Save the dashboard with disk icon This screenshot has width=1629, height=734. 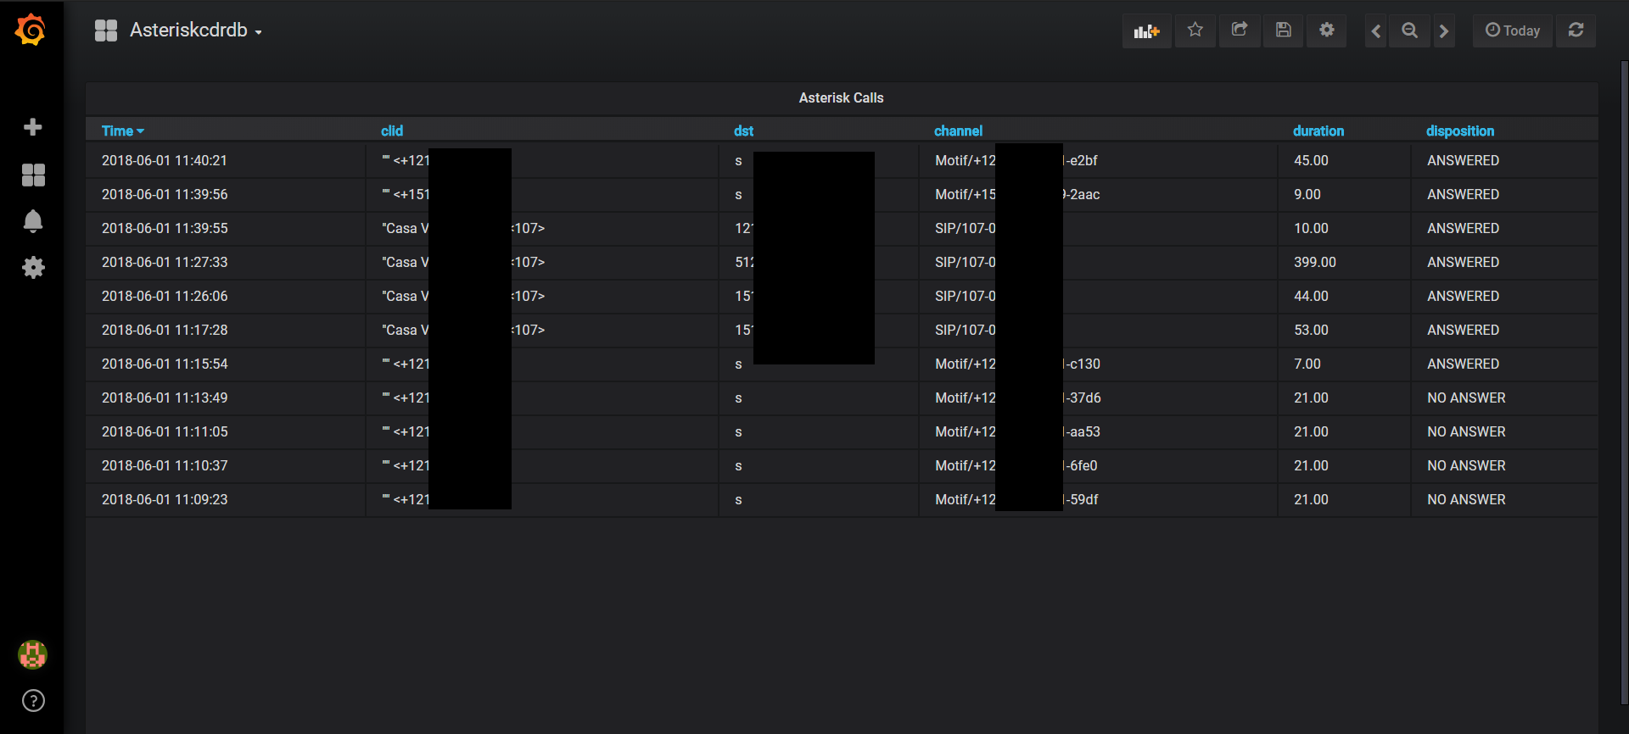[1284, 31]
